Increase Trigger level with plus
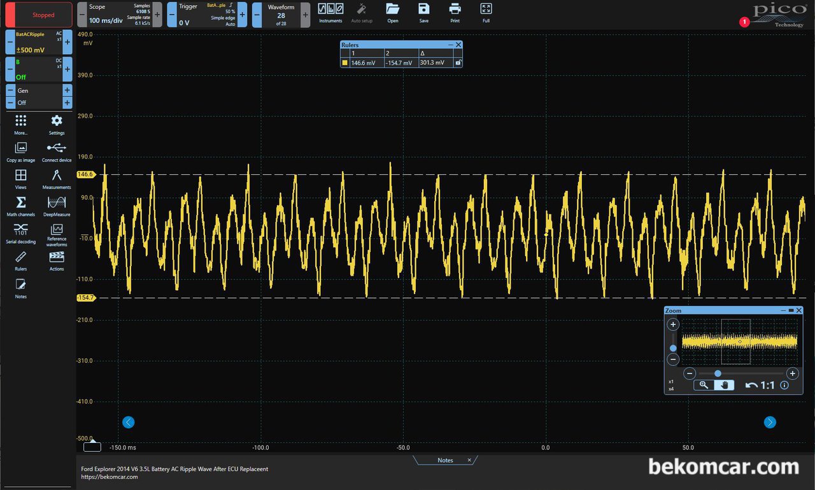This screenshot has height=490, width=815. (242, 15)
